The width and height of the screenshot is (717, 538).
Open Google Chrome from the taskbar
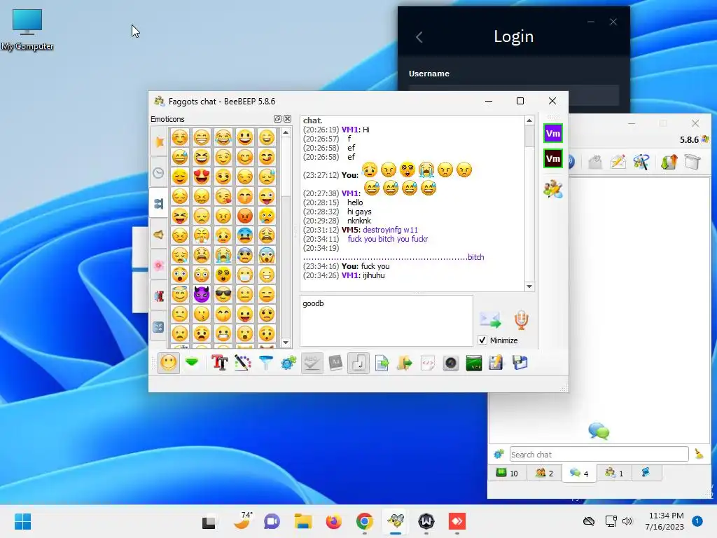(364, 521)
